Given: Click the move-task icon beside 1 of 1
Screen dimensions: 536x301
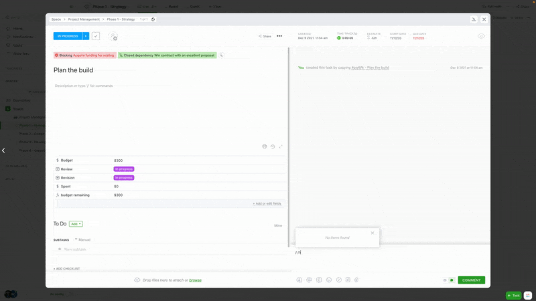Looking at the screenshot, I should 153,19.
